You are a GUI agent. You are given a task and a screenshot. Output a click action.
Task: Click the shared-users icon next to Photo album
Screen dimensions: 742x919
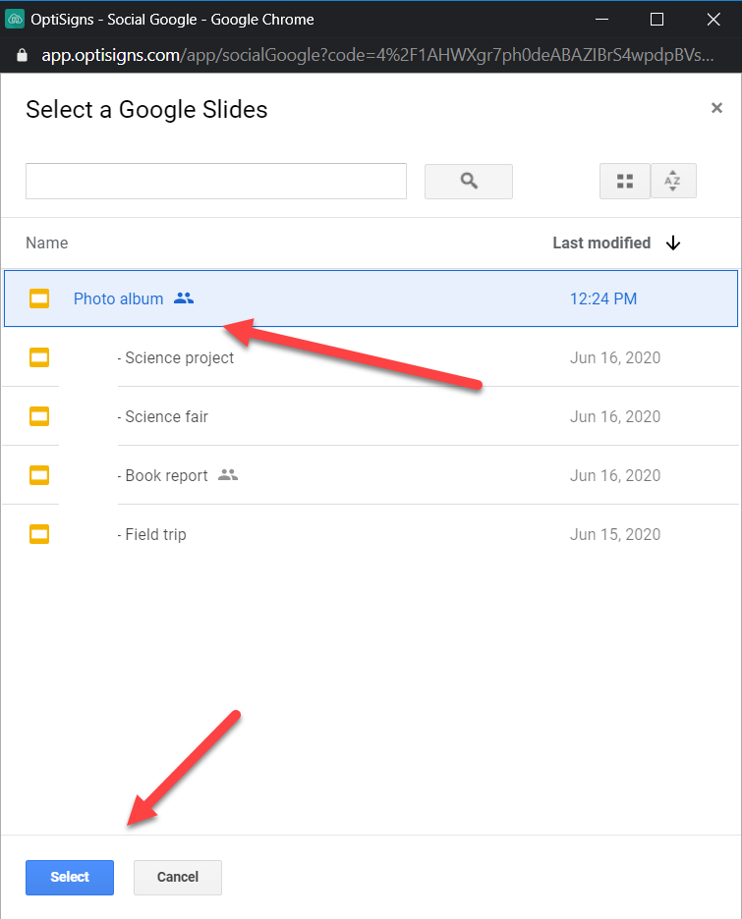coord(184,298)
